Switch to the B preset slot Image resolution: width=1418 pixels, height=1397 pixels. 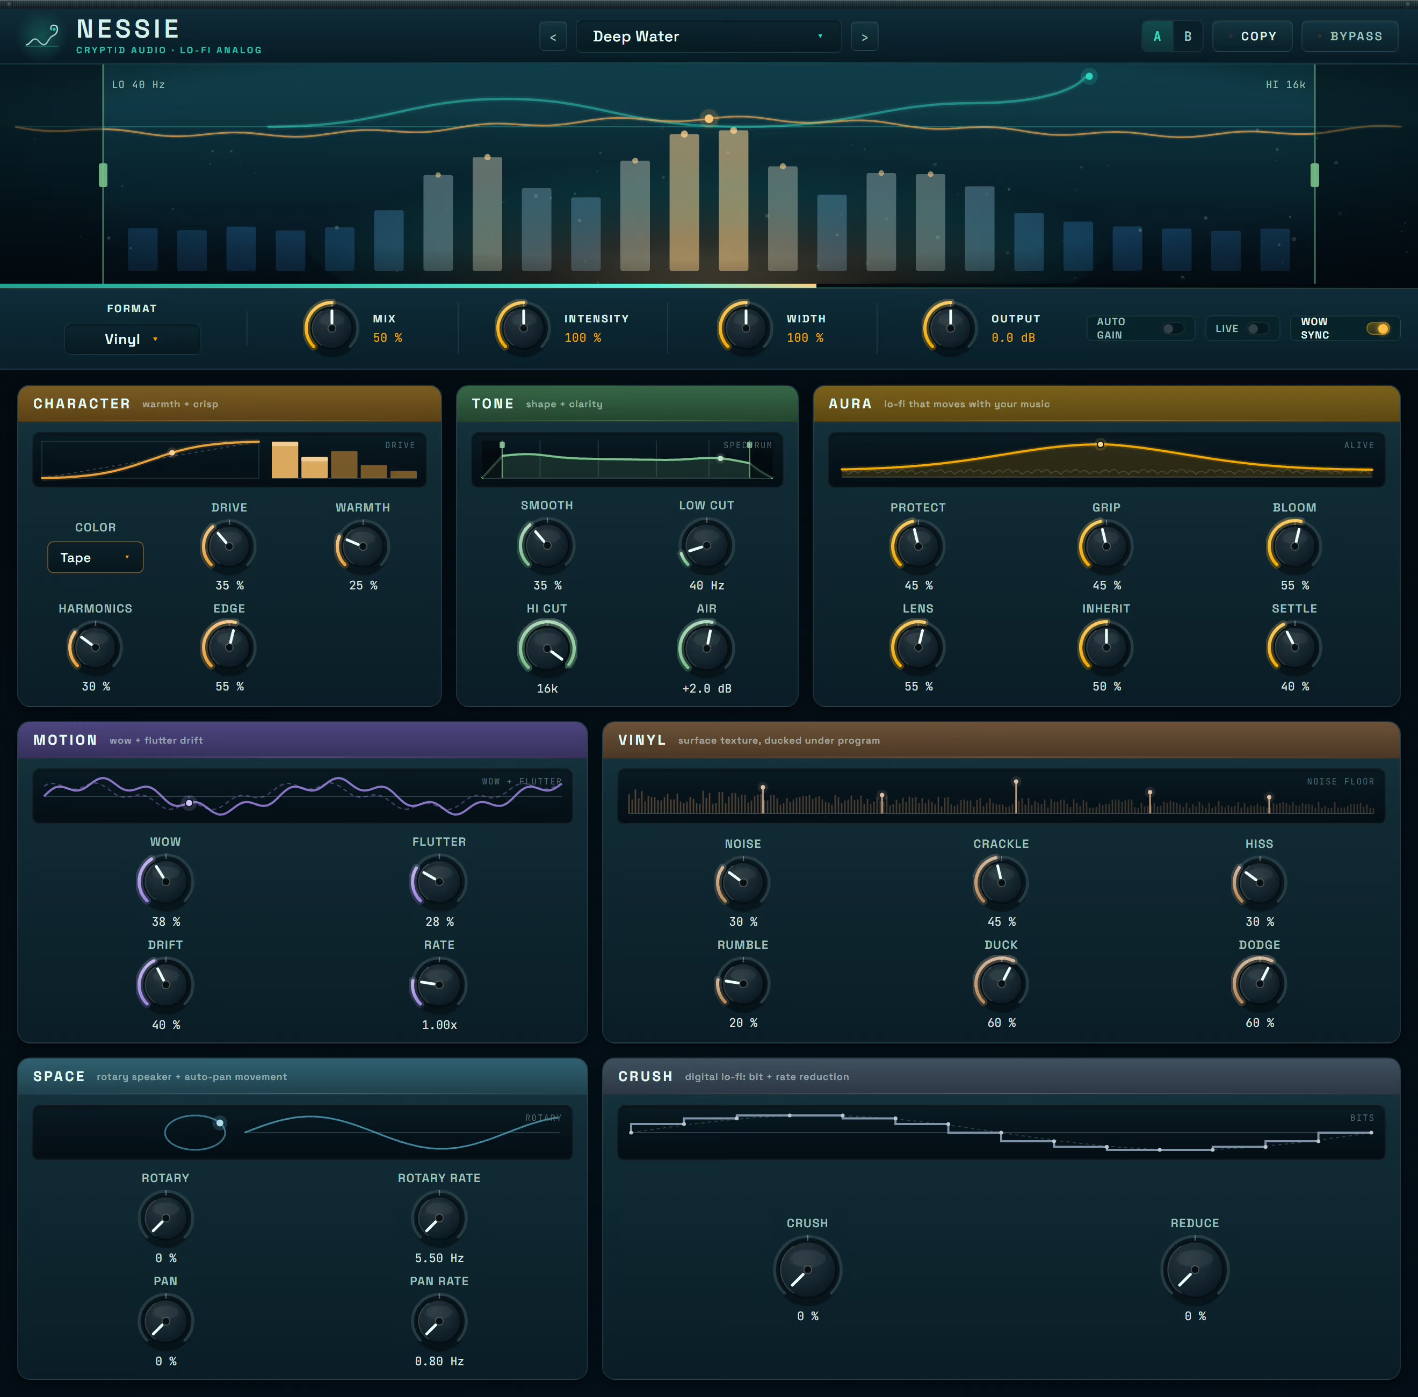[x=1188, y=37]
